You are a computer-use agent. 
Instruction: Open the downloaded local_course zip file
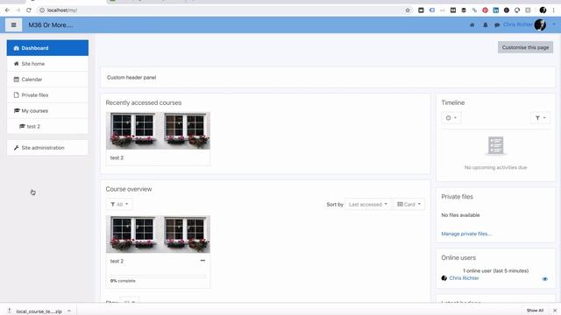[39, 311]
